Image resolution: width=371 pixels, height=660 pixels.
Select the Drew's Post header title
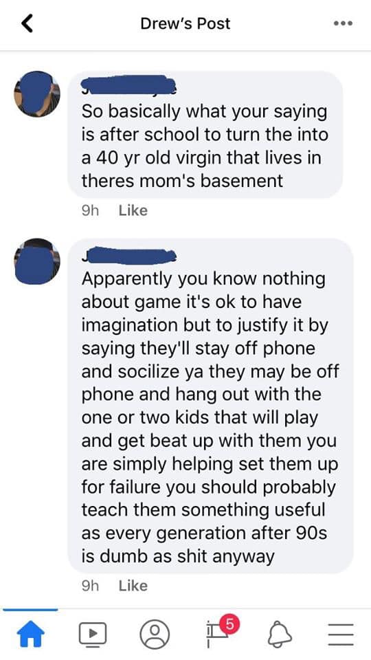coord(185,23)
